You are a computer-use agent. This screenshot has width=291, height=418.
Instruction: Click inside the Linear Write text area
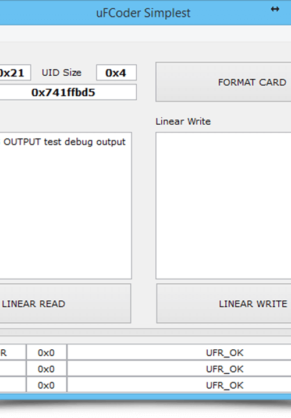point(223,206)
